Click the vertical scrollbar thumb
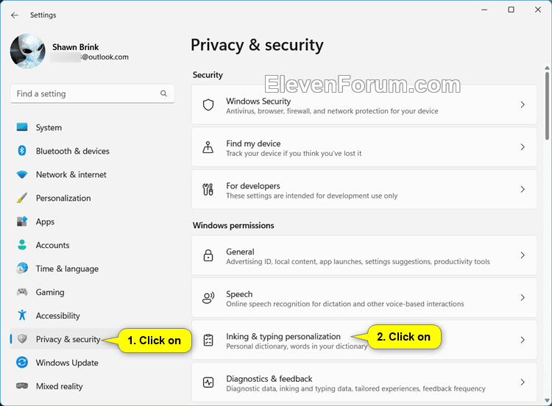This screenshot has height=406, width=552. (x=547, y=106)
